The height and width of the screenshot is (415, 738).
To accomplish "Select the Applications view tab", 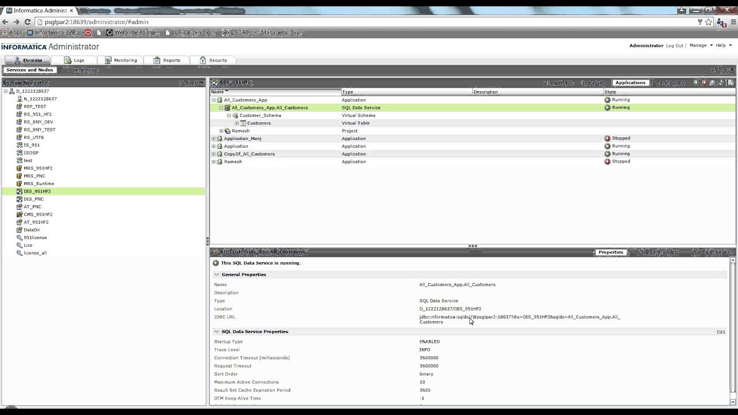I will (x=630, y=82).
